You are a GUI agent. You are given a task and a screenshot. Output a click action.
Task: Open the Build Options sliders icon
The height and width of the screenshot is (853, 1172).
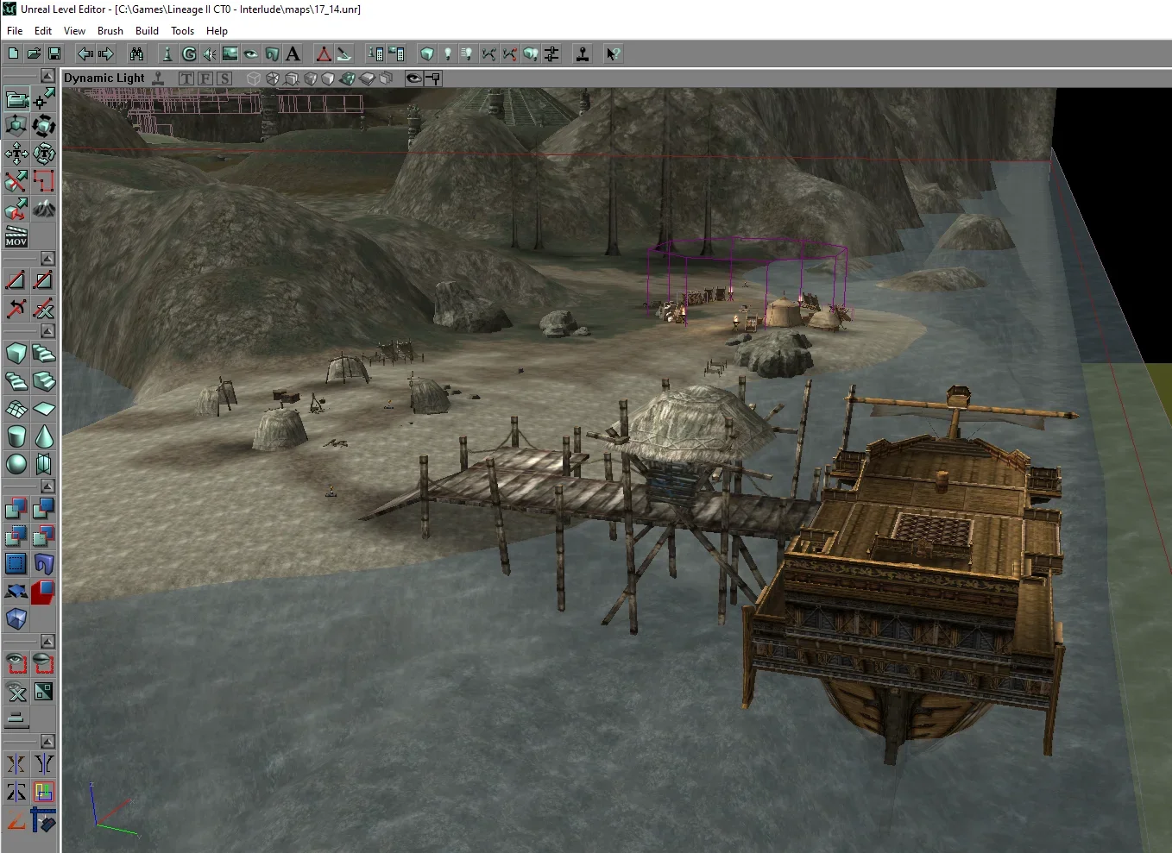pyautogui.click(x=551, y=53)
